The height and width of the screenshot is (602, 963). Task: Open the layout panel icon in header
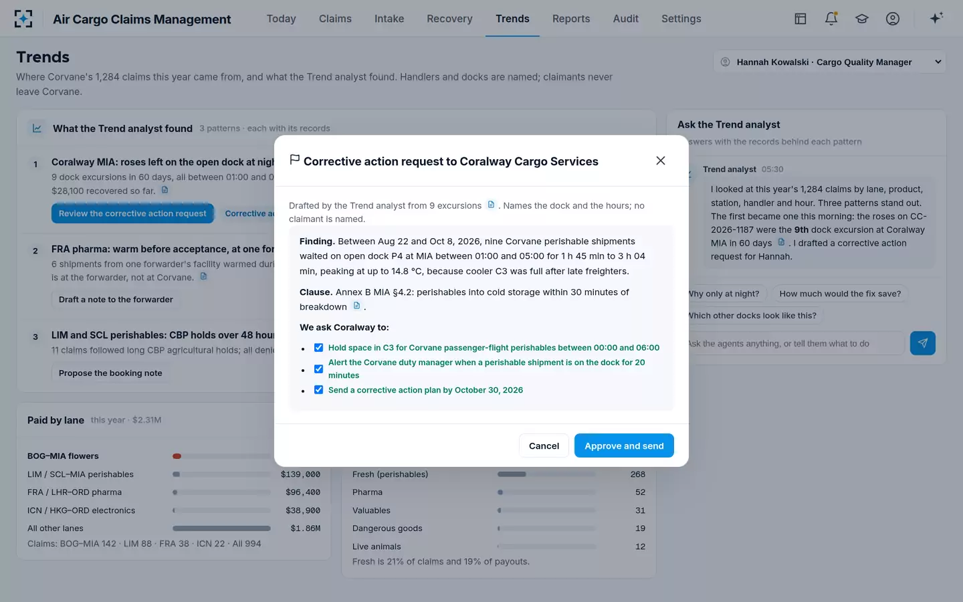[x=800, y=19]
